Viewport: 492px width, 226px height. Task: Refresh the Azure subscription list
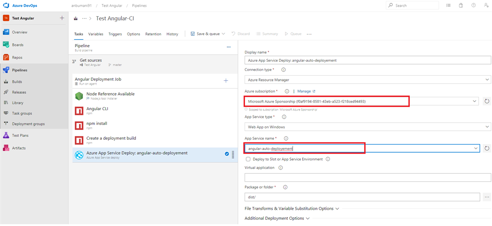coord(487,102)
